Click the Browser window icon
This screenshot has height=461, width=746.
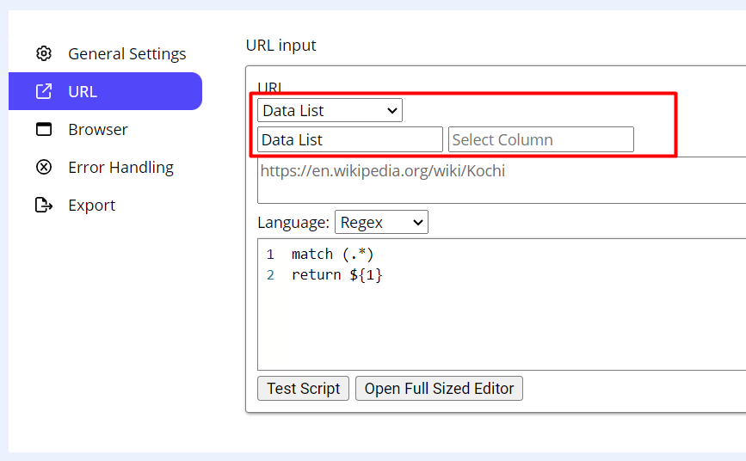coord(44,129)
